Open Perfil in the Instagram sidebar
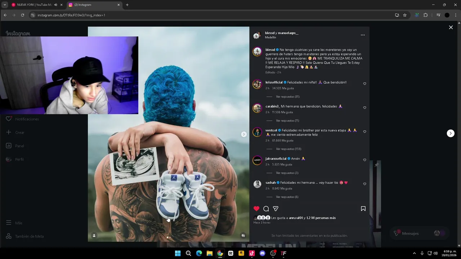This screenshot has width=461, height=259. [15, 159]
